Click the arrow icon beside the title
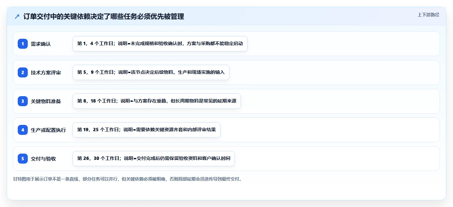Viewport: 453px width, 207px height. click(17, 17)
